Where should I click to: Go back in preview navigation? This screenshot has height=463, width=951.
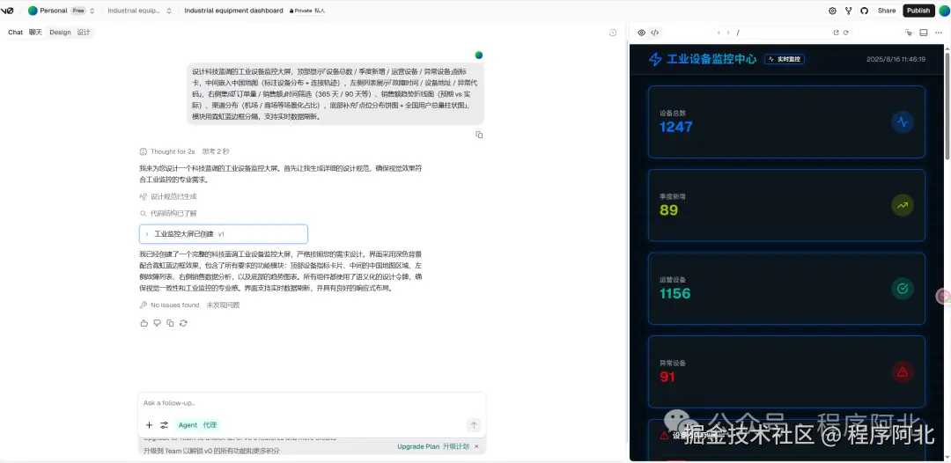[719, 33]
